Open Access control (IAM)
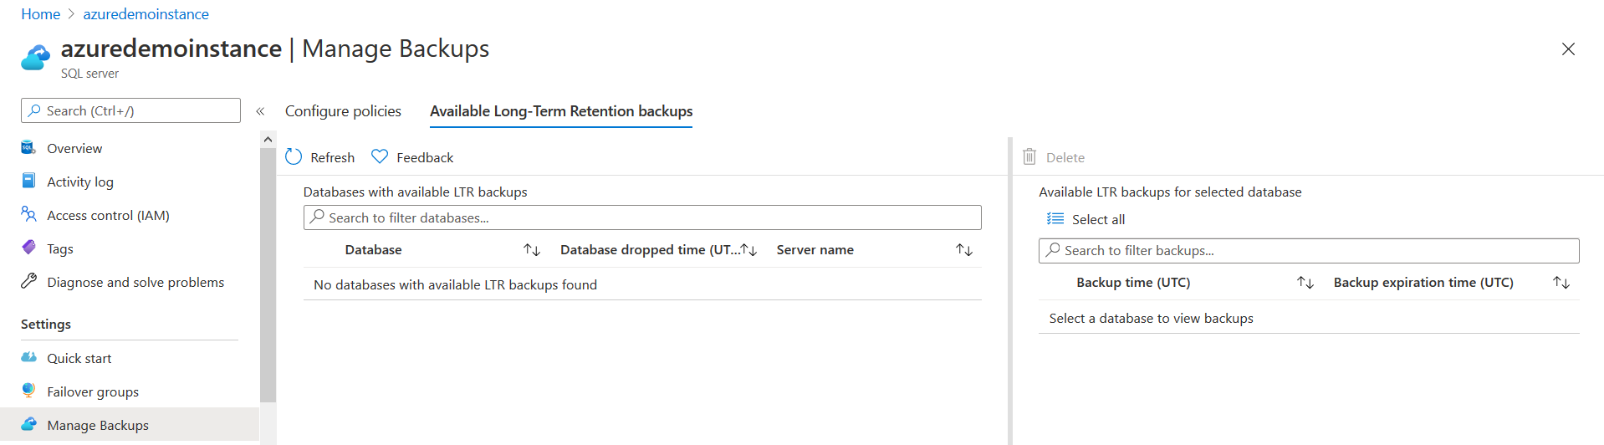Image resolution: width=1604 pixels, height=445 pixels. pos(108,216)
